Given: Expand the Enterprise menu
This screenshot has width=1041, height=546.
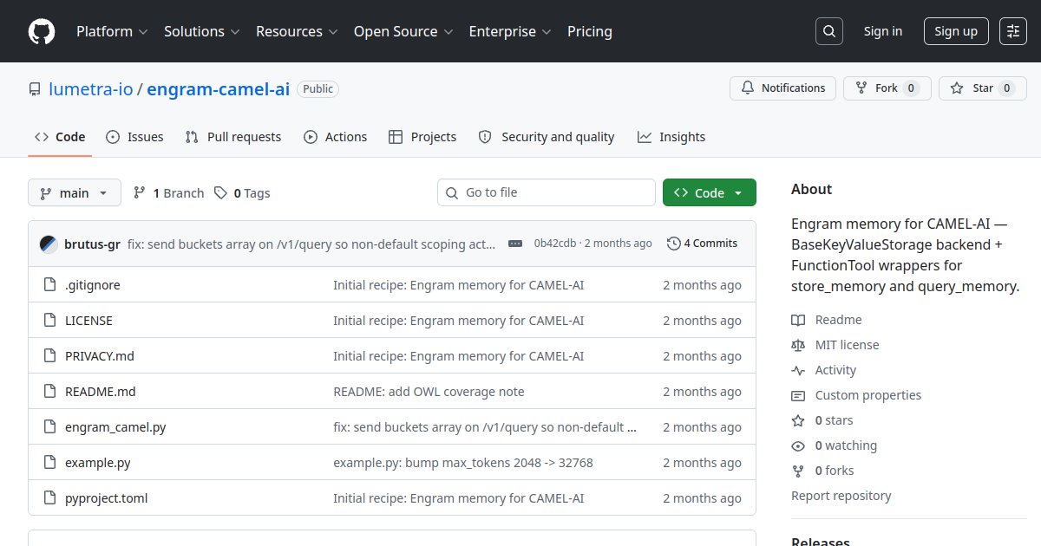Looking at the screenshot, I should pyautogui.click(x=510, y=31).
